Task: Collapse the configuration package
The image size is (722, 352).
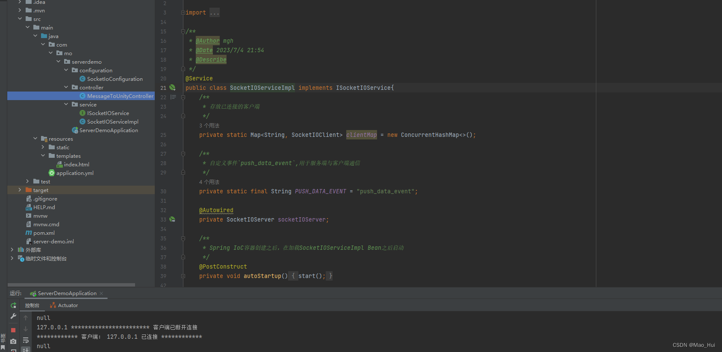Action: pyautogui.click(x=66, y=70)
